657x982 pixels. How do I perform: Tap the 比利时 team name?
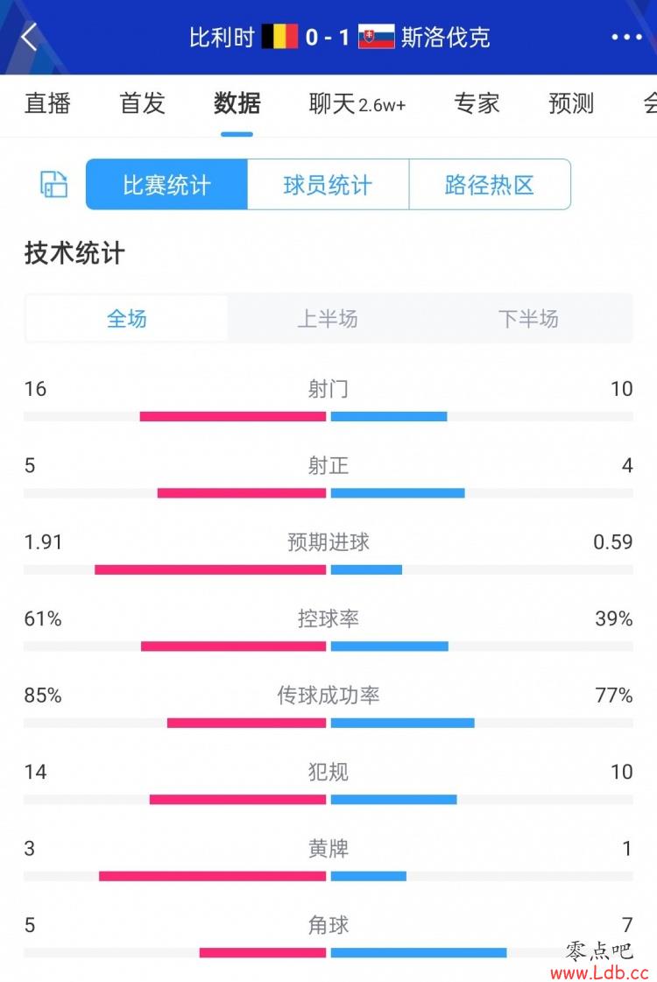tap(222, 37)
